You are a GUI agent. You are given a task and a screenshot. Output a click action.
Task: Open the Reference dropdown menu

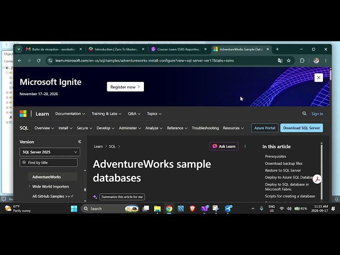coord(177,128)
